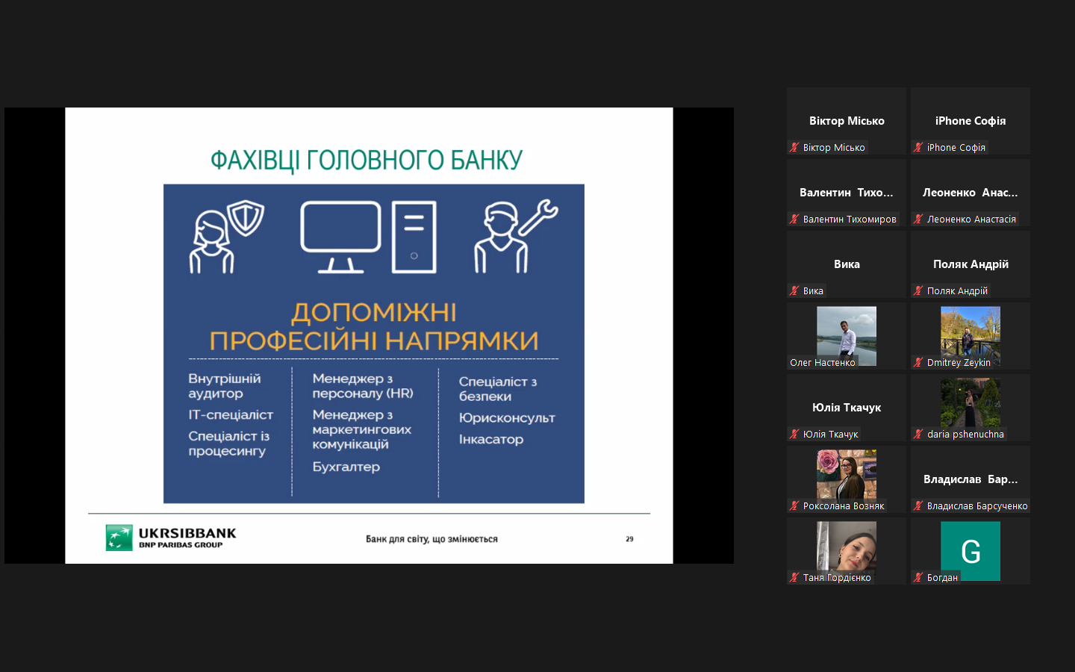Viewport: 1075px width, 672px height.
Task: Click slide page number 29
Action: click(x=629, y=539)
